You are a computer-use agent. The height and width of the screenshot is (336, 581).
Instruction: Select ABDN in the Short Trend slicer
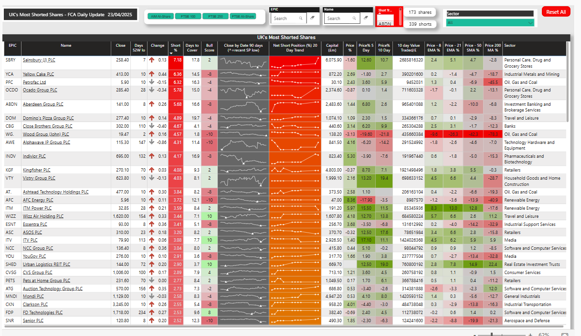pyautogui.click(x=384, y=23)
